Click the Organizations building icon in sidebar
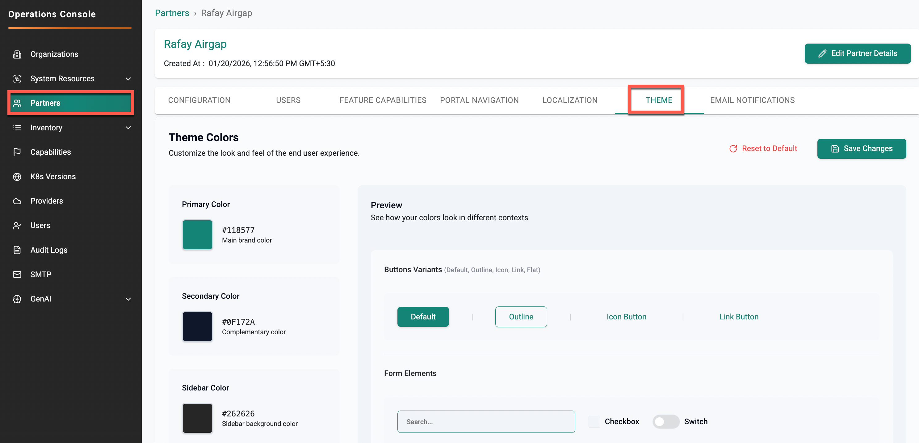This screenshot has width=919, height=443. pyautogui.click(x=17, y=54)
